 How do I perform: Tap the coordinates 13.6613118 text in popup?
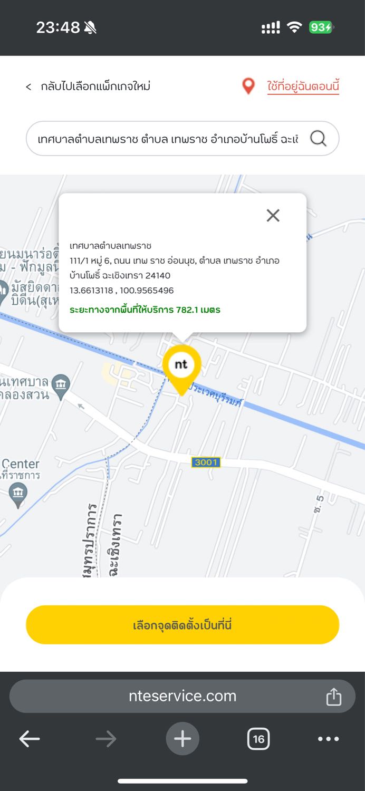(91, 291)
